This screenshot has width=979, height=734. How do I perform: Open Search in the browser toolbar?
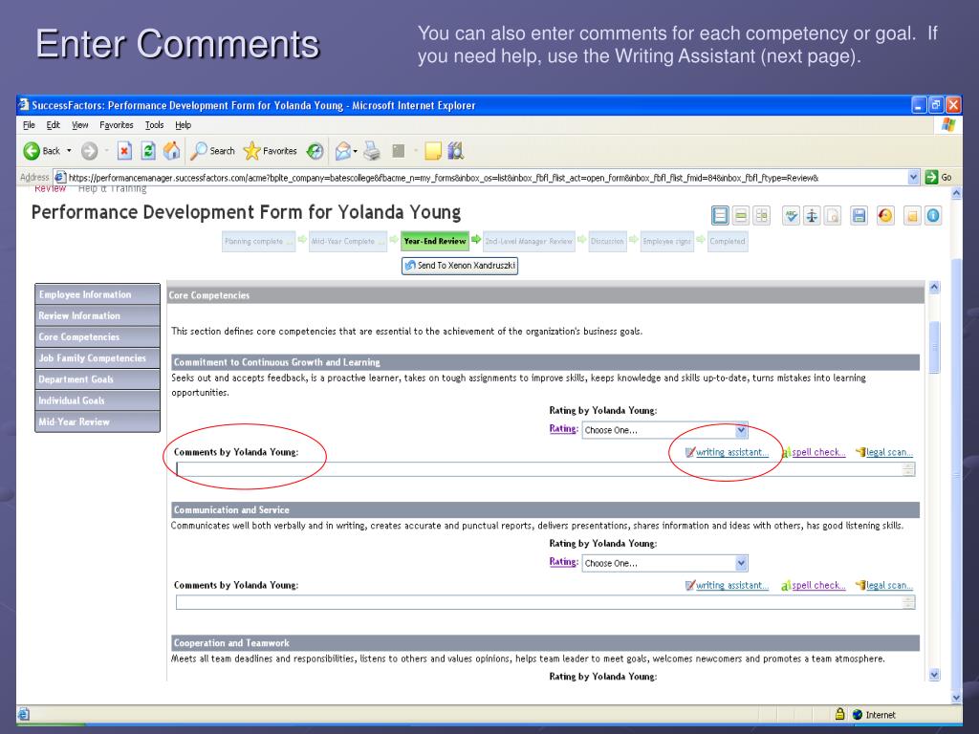(x=213, y=151)
